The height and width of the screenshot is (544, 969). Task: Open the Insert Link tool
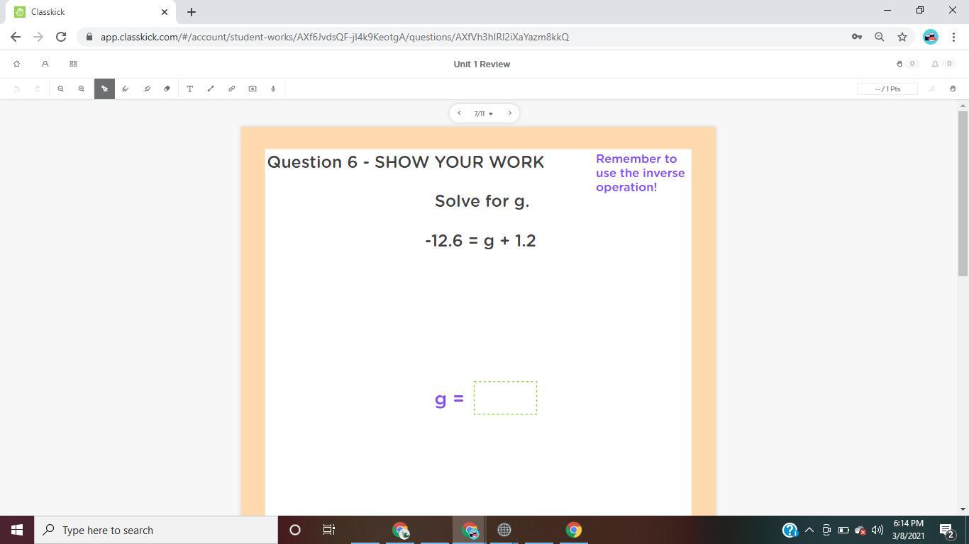pyautogui.click(x=231, y=89)
